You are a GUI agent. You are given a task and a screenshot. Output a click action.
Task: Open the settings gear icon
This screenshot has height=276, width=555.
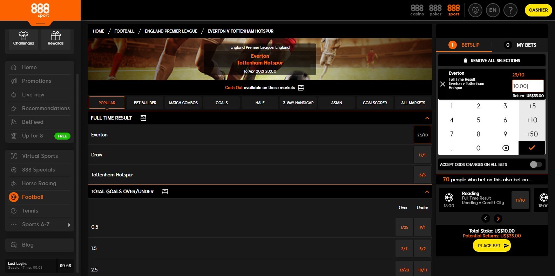(475, 10)
